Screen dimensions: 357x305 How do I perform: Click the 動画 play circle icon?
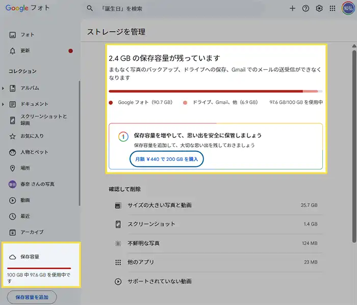(x=13, y=200)
